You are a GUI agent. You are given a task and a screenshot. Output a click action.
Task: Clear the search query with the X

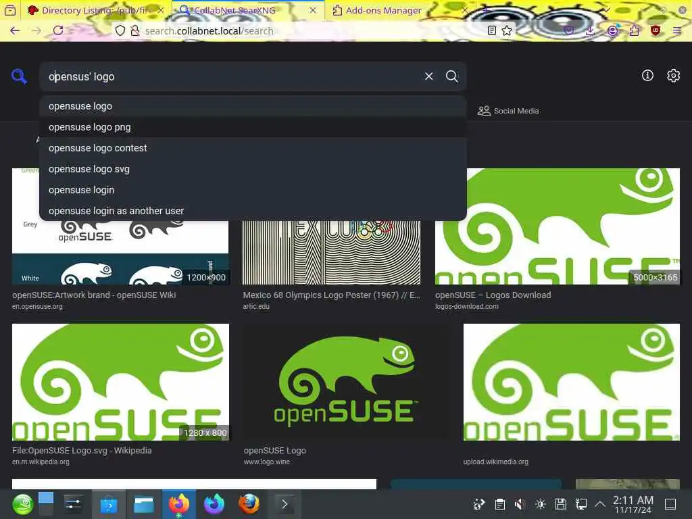coord(428,76)
